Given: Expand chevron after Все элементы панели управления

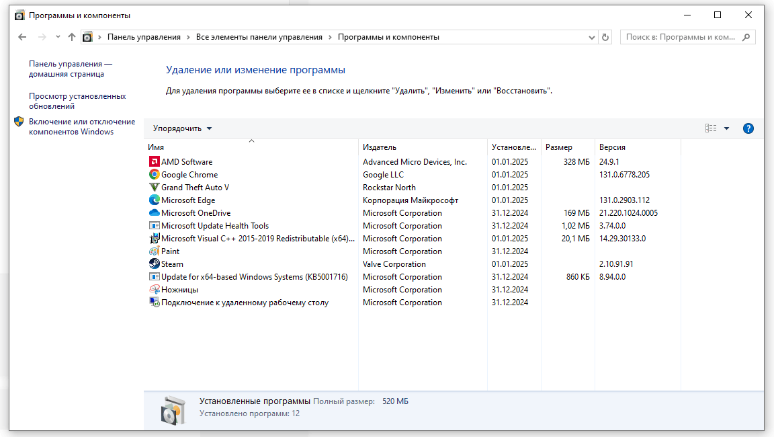Looking at the screenshot, I should coord(331,37).
